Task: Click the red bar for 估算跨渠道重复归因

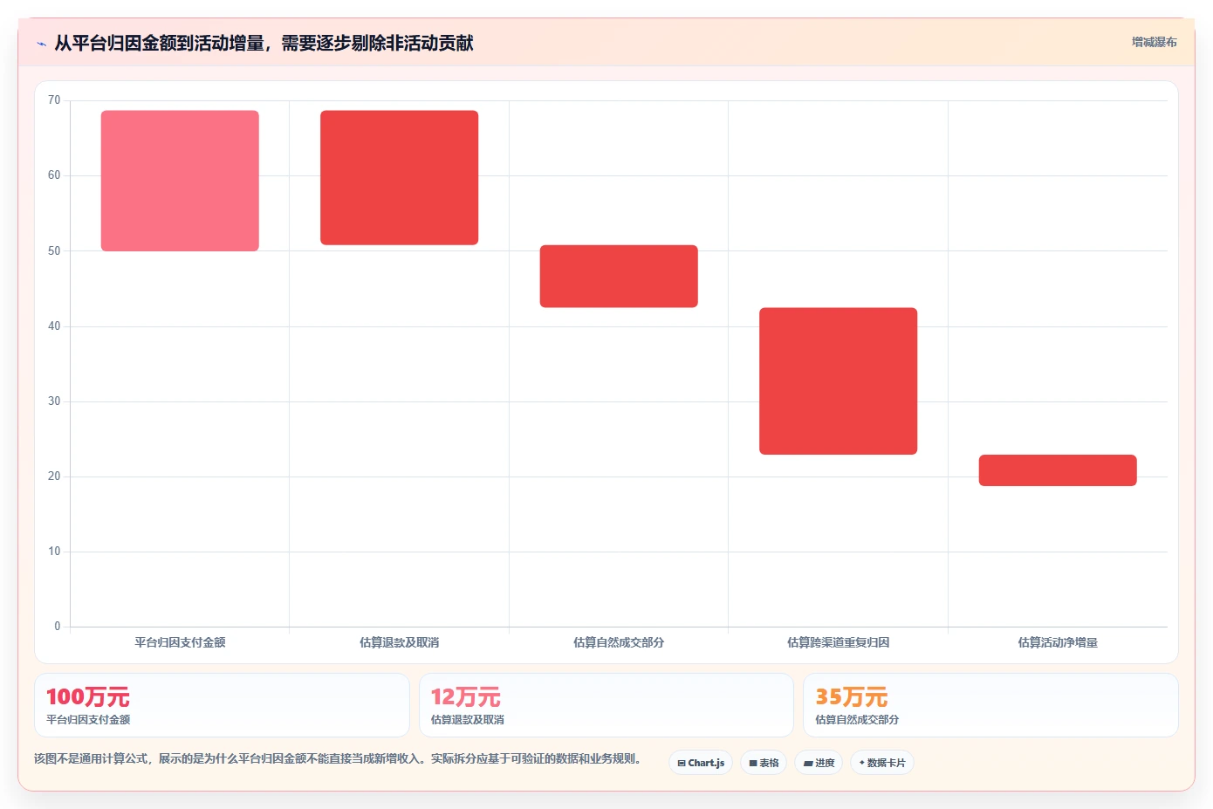Action: tap(839, 381)
